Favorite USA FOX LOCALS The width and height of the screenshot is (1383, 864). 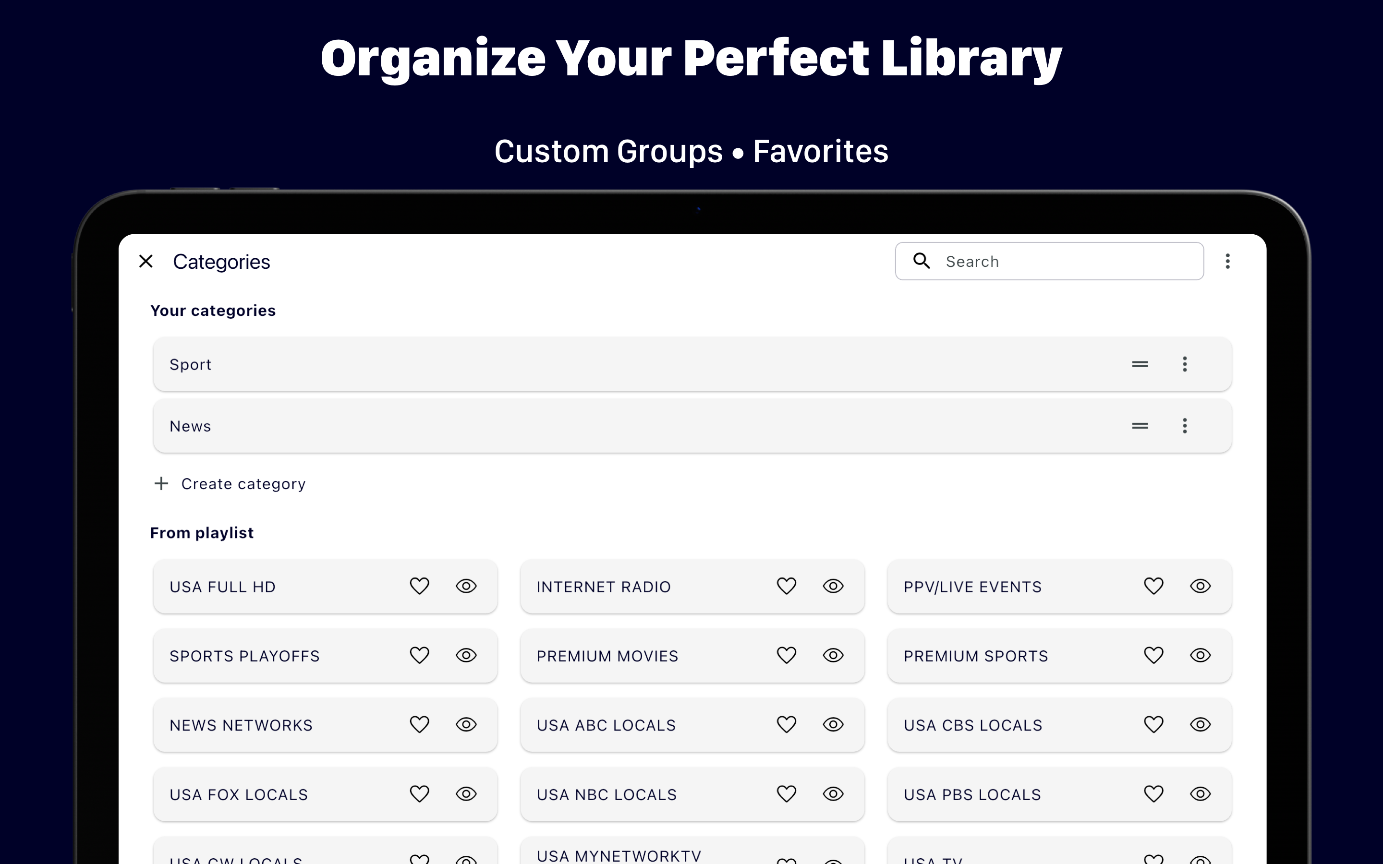[x=420, y=794]
